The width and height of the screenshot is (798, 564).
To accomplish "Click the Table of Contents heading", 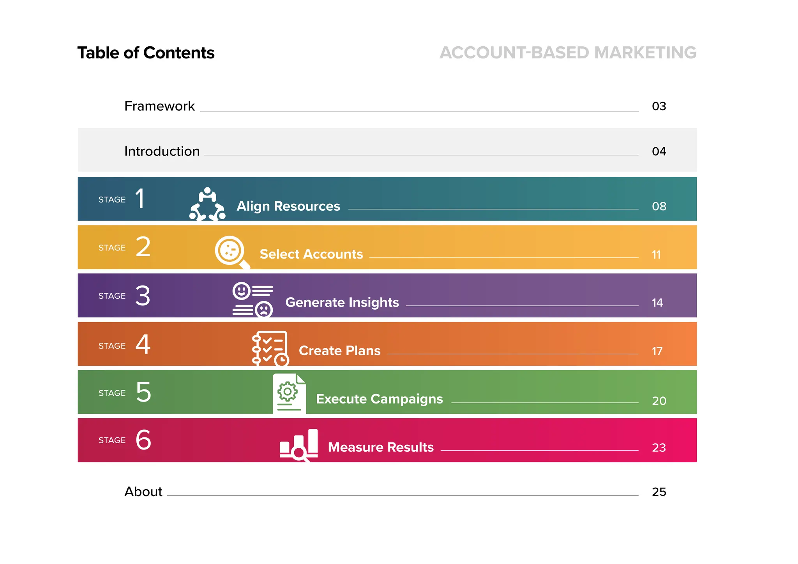I will (x=146, y=53).
